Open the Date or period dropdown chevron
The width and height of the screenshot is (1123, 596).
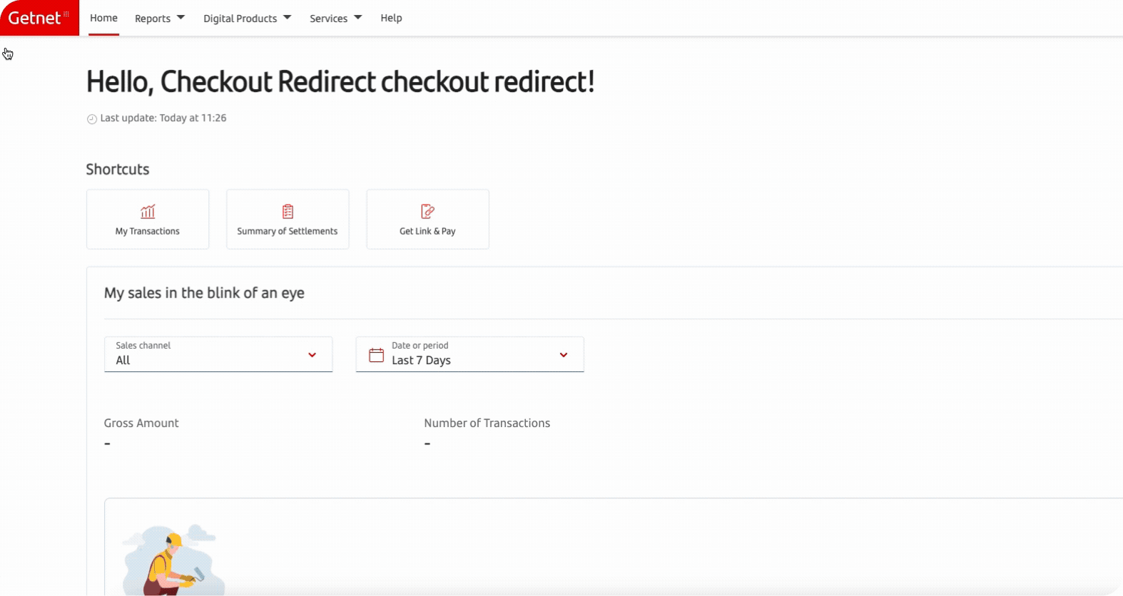click(x=564, y=355)
